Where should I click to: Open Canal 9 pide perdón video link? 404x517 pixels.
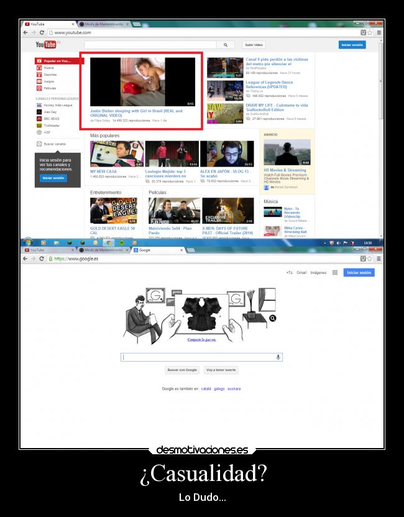coord(277,62)
